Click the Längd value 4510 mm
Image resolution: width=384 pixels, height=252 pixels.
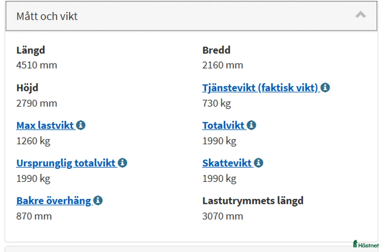coord(37,65)
